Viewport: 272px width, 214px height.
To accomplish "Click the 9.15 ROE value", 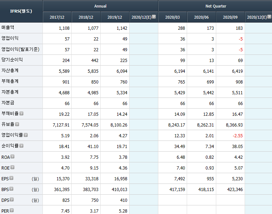I will [94, 168].
